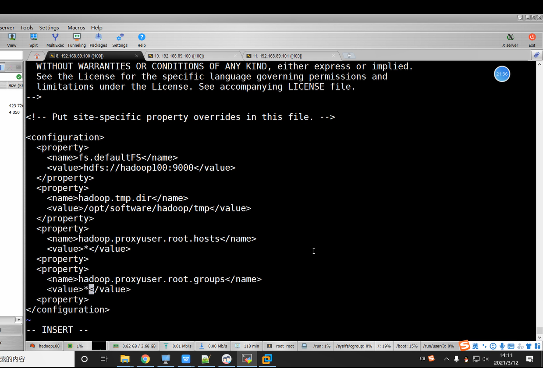Click the 118 min uptime status

248,346
